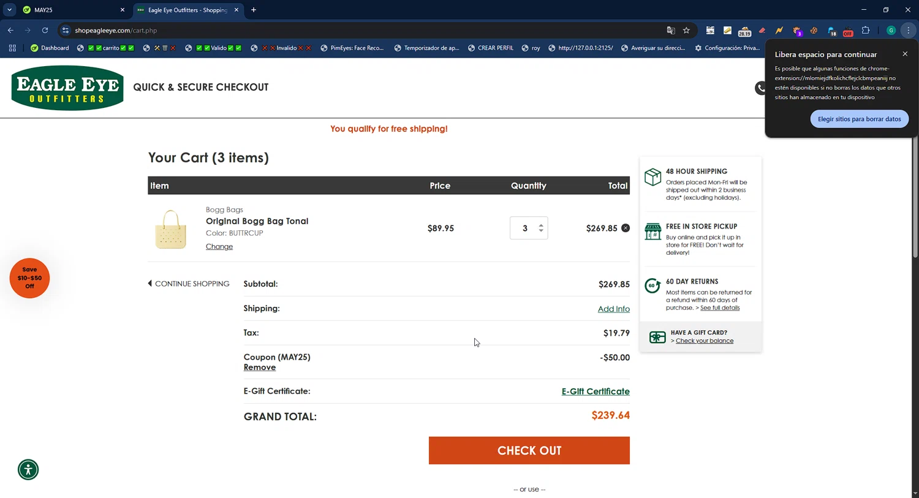Click Elegir sitios para borrar datos
This screenshot has width=919, height=498.
point(859,119)
